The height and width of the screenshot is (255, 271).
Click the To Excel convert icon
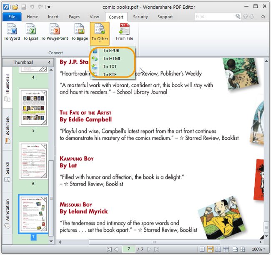(30, 32)
